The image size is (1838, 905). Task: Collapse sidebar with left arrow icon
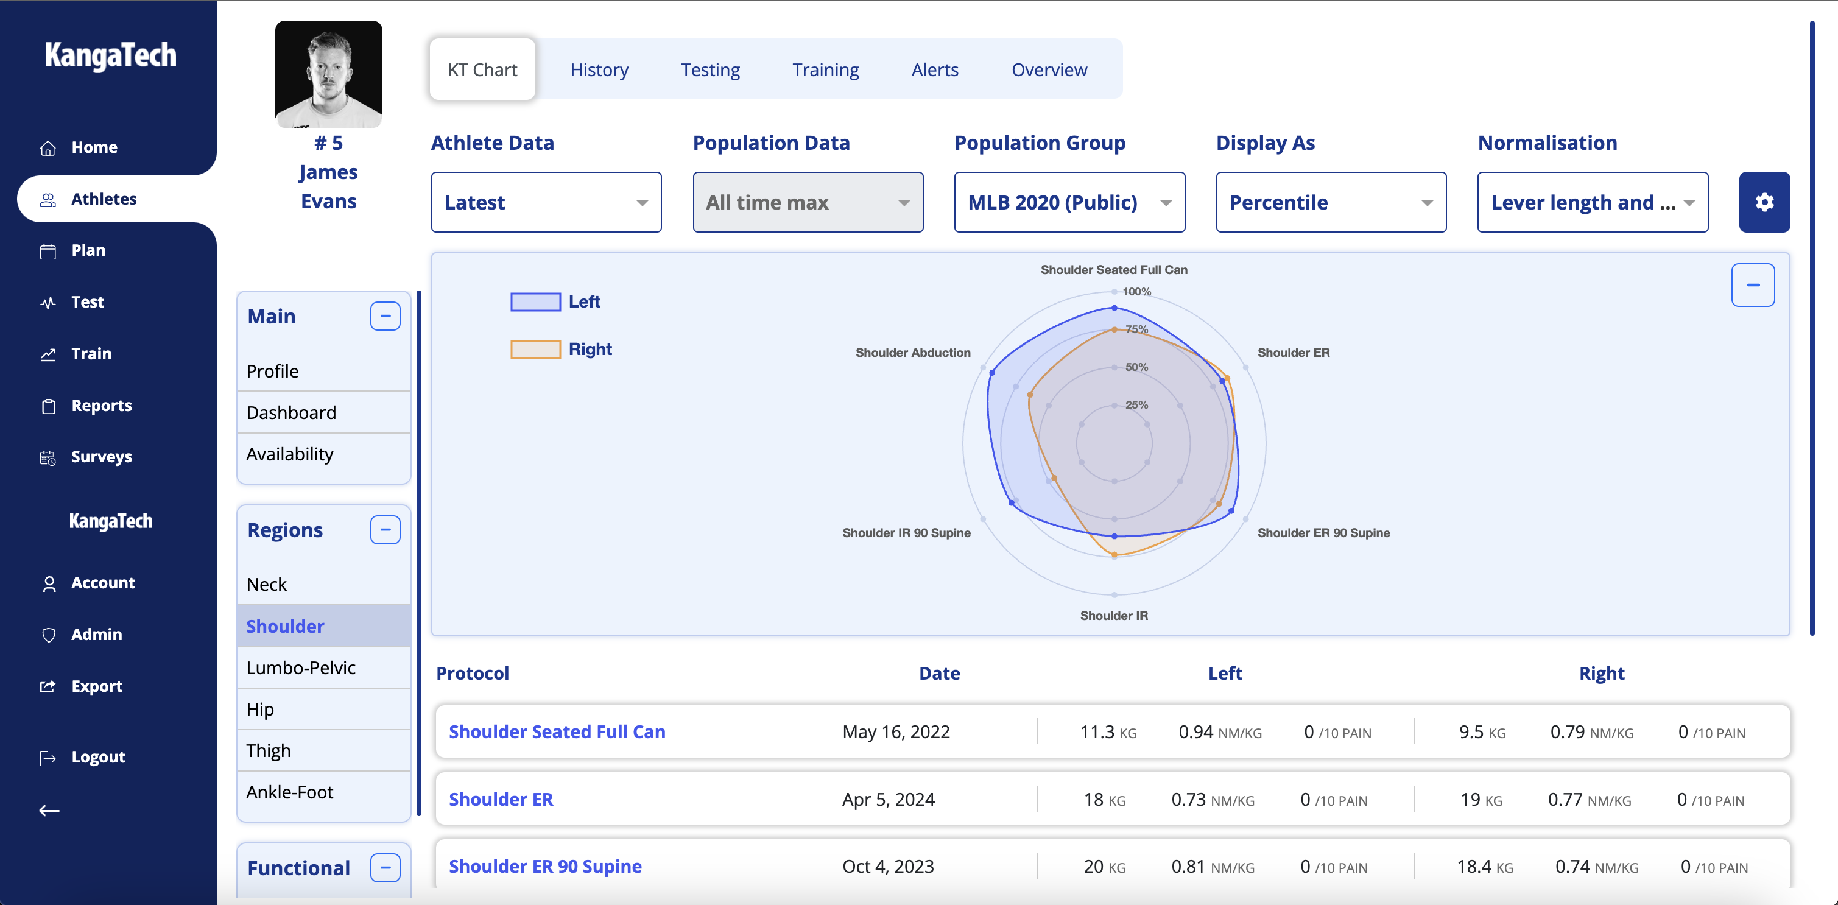[x=49, y=810]
